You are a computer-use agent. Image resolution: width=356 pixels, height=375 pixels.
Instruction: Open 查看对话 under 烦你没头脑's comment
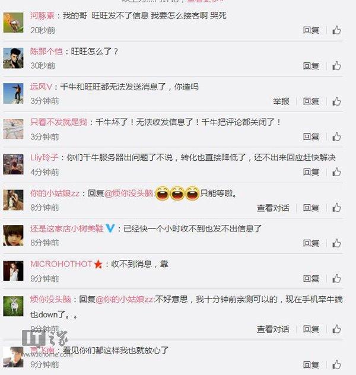pos(273,329)
